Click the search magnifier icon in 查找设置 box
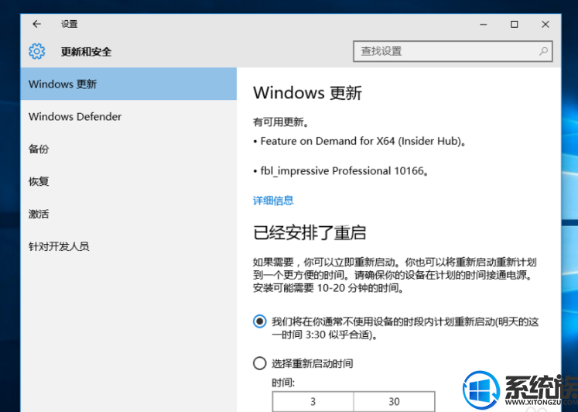The width and height of the screenshot is (578, 412). [x=543, y=51]
